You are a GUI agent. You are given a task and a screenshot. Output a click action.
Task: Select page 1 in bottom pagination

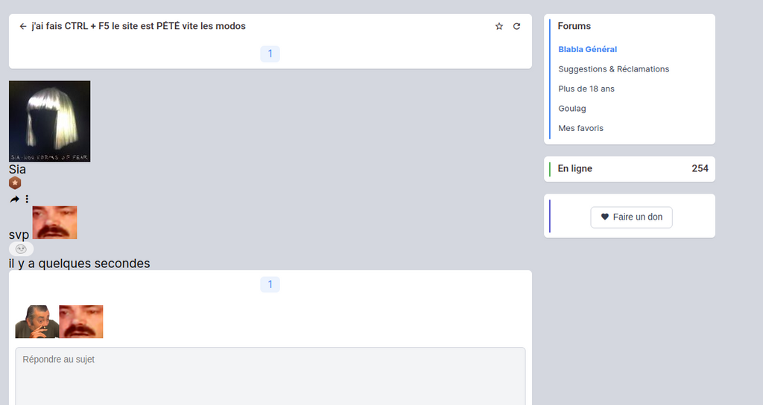(270, 284)
